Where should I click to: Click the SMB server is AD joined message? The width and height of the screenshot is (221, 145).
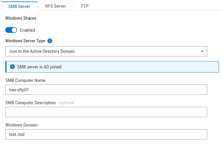(x=40, y=67)
